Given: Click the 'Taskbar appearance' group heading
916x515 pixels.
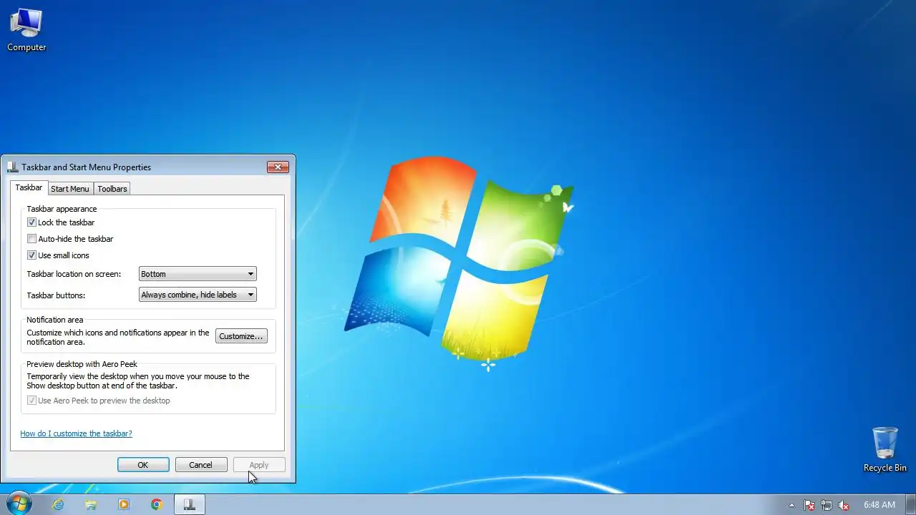Looking at the screenshot, I should pos(62,209).
